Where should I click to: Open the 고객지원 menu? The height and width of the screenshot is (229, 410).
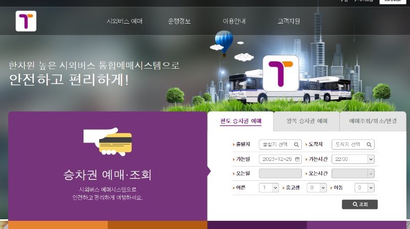[x=289, y=21]
